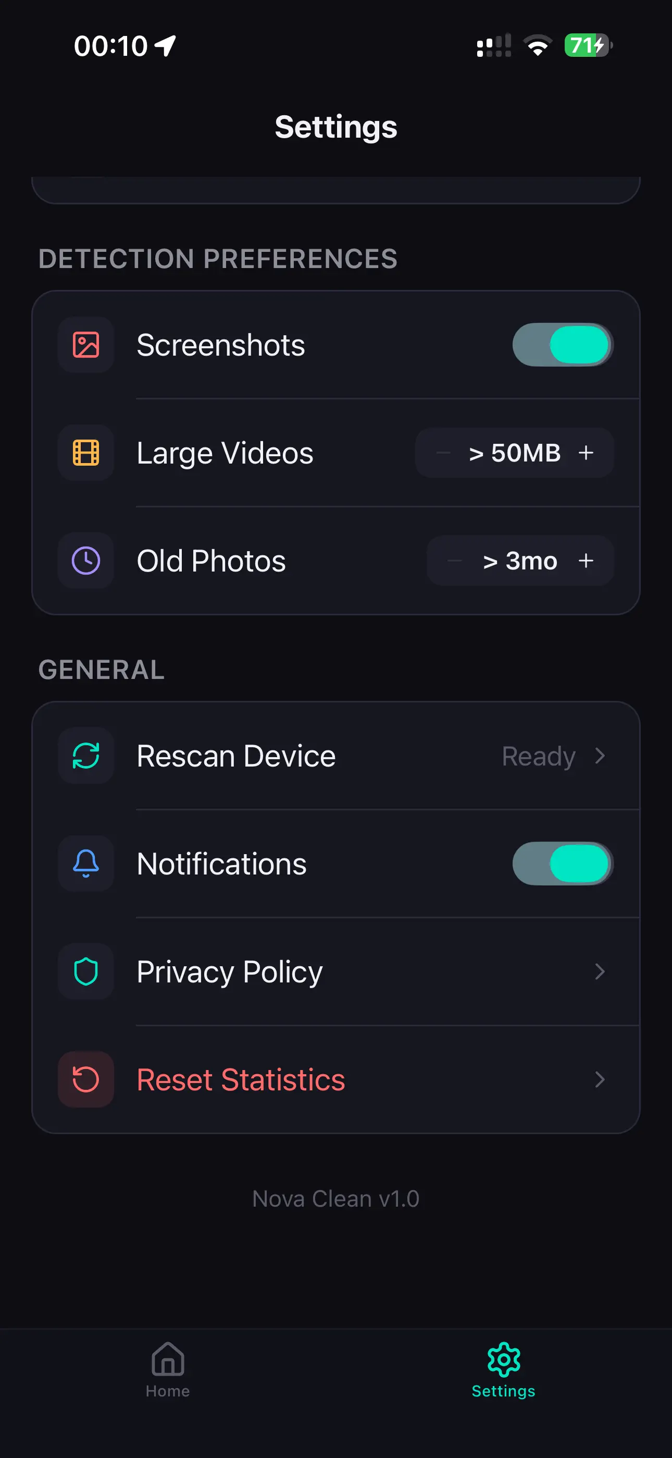
Task: Switch to the Home tab
Action: 168,1369
